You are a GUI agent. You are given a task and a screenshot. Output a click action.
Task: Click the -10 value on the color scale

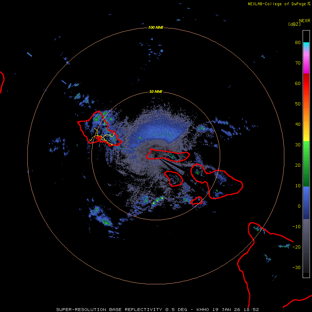point(296,227)
